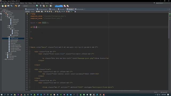The height and width of the screenshot is (96, 171).
Task: Switch to the edit-post.php editor tab
Action: (x=80, y=9)
